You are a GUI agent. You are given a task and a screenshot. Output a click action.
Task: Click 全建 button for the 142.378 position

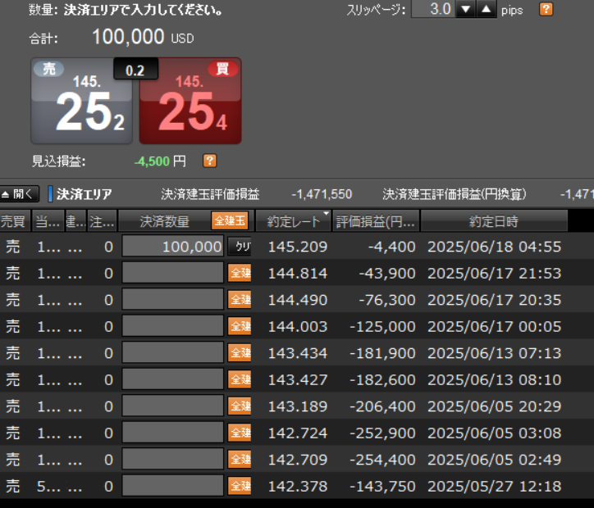[x=239, y=487]
